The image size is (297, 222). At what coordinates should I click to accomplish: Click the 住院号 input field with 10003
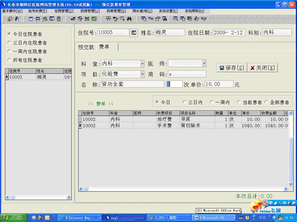(113, 32)
